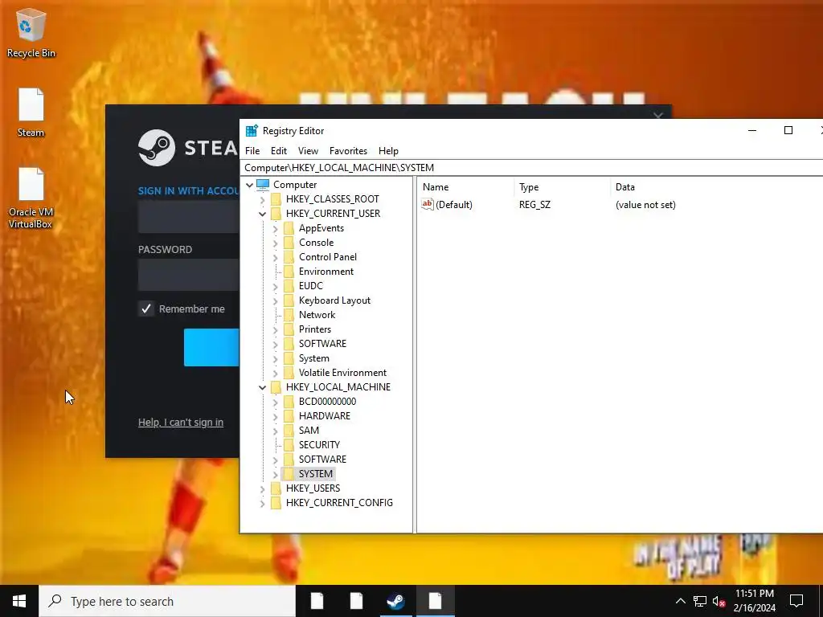Image resolution: width=823 pixels, height=617 pixels.
Task: Click the HKEY_CURRENT_CONFIG folder icon
Action: 276,503
